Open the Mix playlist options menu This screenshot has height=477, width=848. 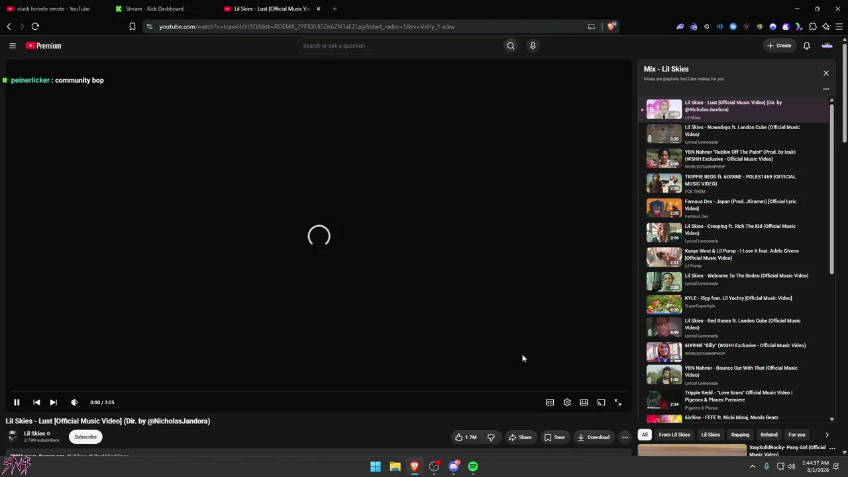826,89
